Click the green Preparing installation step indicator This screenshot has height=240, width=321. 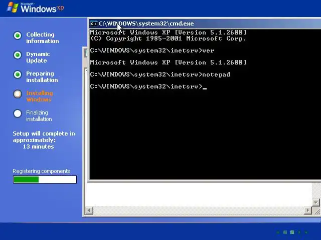coord(18,74)
